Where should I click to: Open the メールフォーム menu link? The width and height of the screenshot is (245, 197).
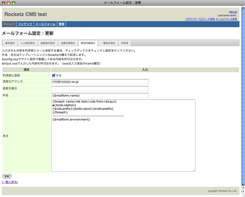pos(45,24)
